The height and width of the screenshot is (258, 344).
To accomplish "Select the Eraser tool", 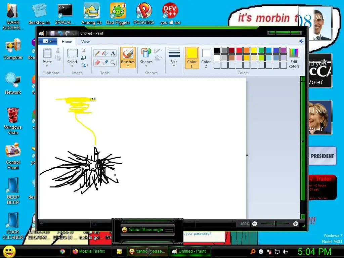I will [x=97, y=63].
